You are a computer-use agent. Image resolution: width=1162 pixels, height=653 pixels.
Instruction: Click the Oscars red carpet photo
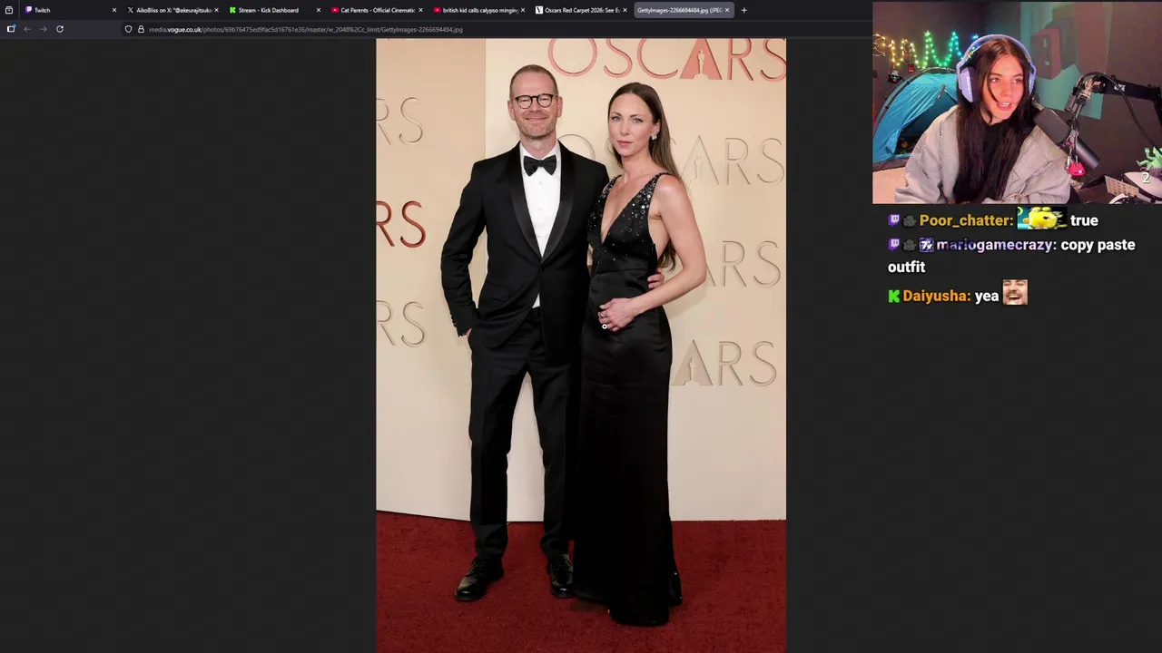click(581, 346)
